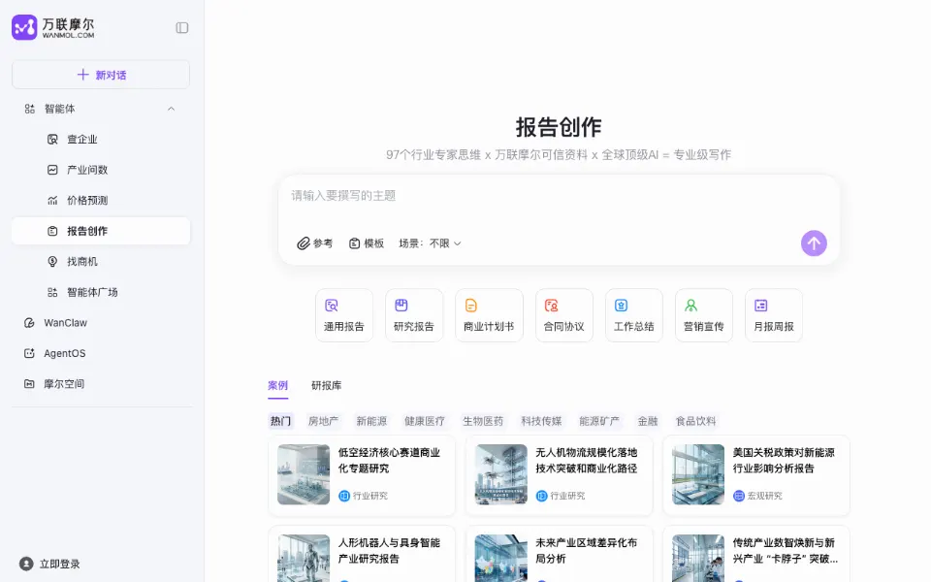Select 报告创作 icon in sidebar
Viewport: 931px width, 582px height.
pos(52,231)
